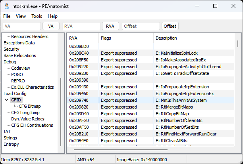Focus the RVA address input field
Screen dimensions: 243x164
pos(81,26)
